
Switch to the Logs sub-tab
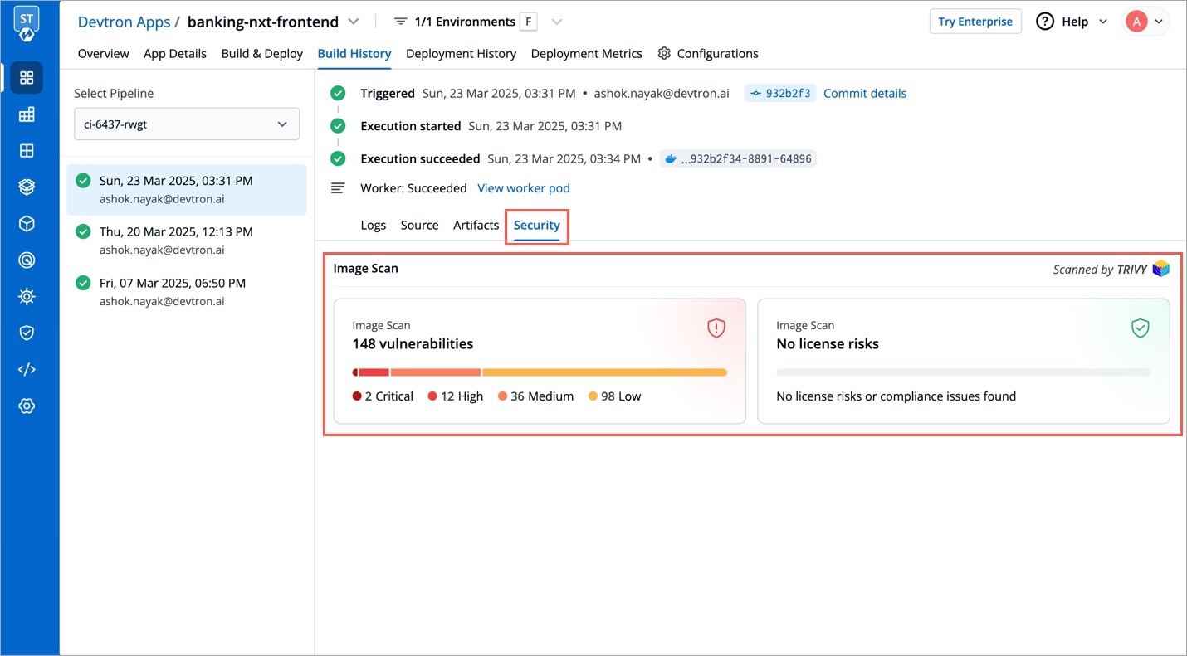coord(374,225)
